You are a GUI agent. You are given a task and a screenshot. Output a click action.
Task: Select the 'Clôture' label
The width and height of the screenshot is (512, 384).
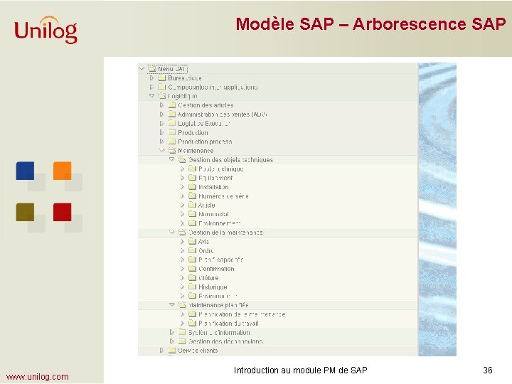[x=208, y=278]
